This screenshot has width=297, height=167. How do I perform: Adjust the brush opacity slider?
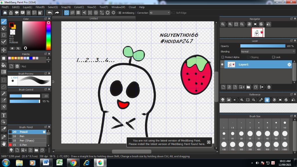[25, 101]
